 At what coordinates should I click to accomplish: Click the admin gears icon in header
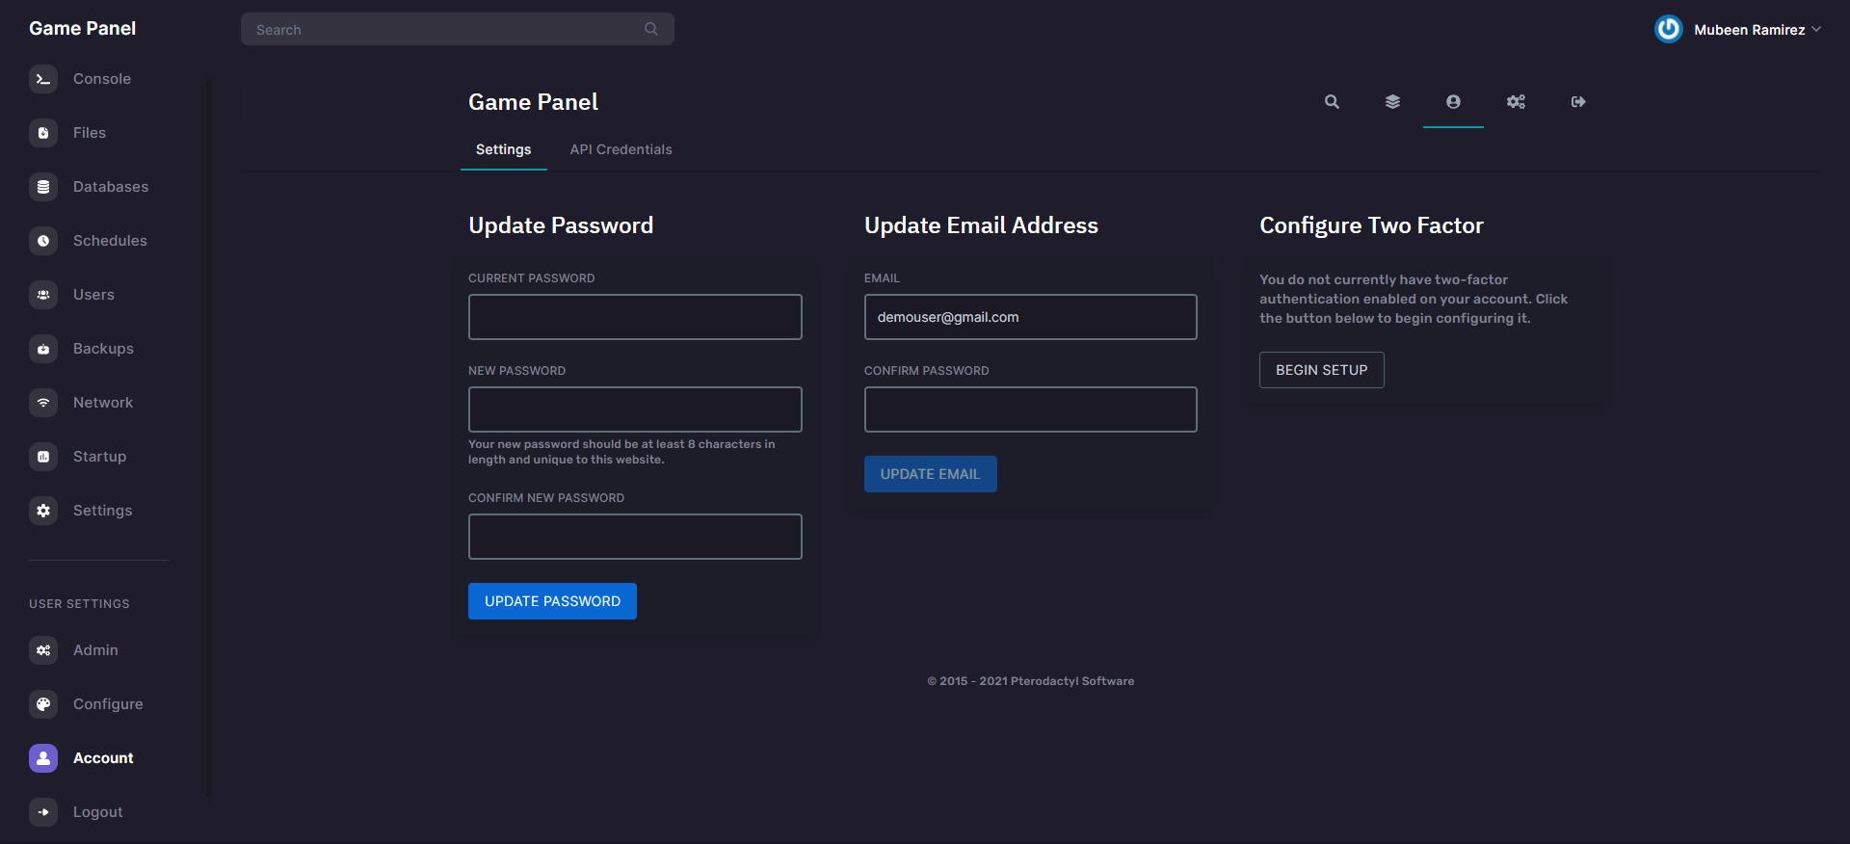click(x=1516, y=102)
